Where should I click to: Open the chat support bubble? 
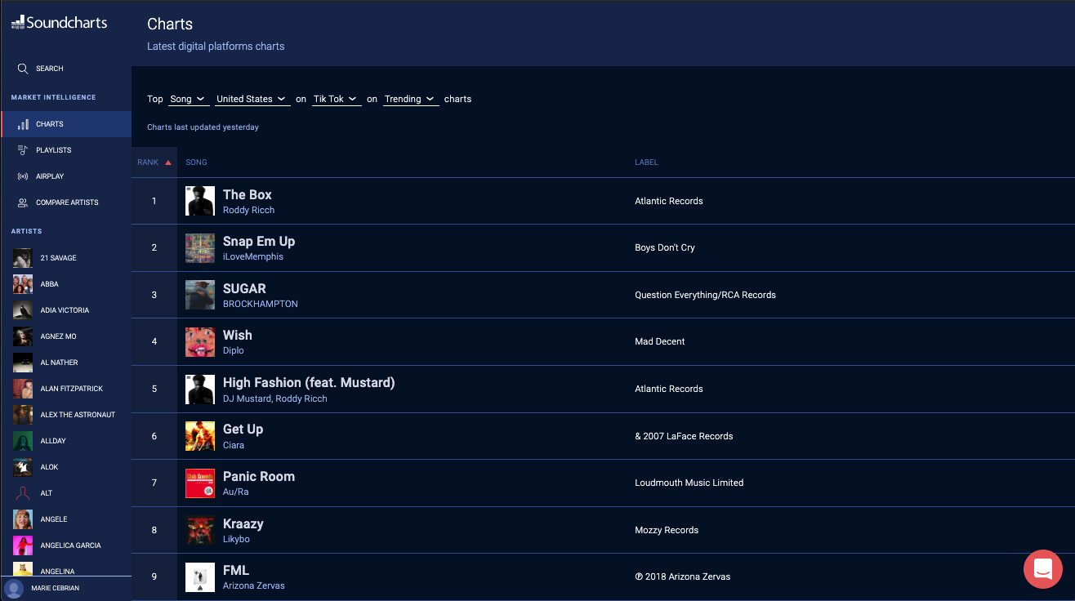coord(1043,569)
